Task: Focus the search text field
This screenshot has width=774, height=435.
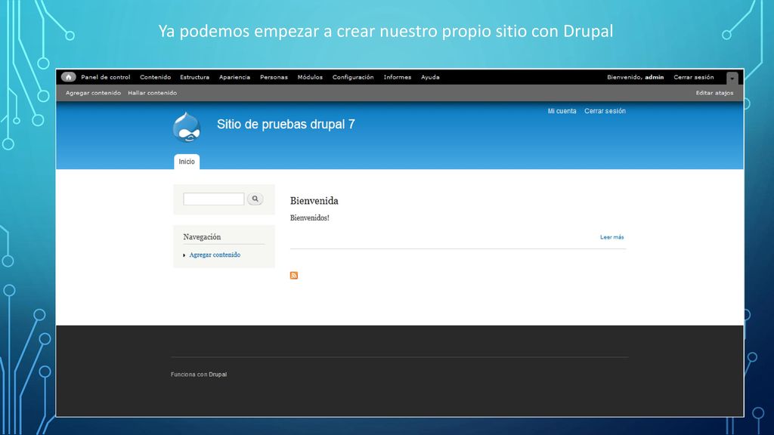Action: pyautogui.click(x=214, y=199)
